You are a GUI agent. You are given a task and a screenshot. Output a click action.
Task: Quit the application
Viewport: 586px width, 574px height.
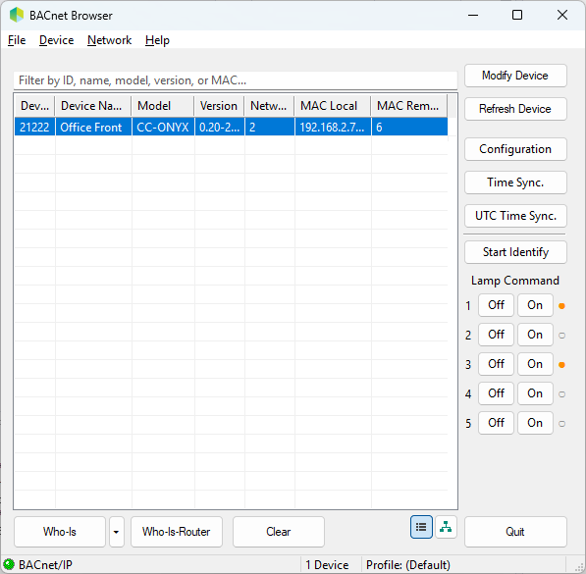[x=515, y=532]
